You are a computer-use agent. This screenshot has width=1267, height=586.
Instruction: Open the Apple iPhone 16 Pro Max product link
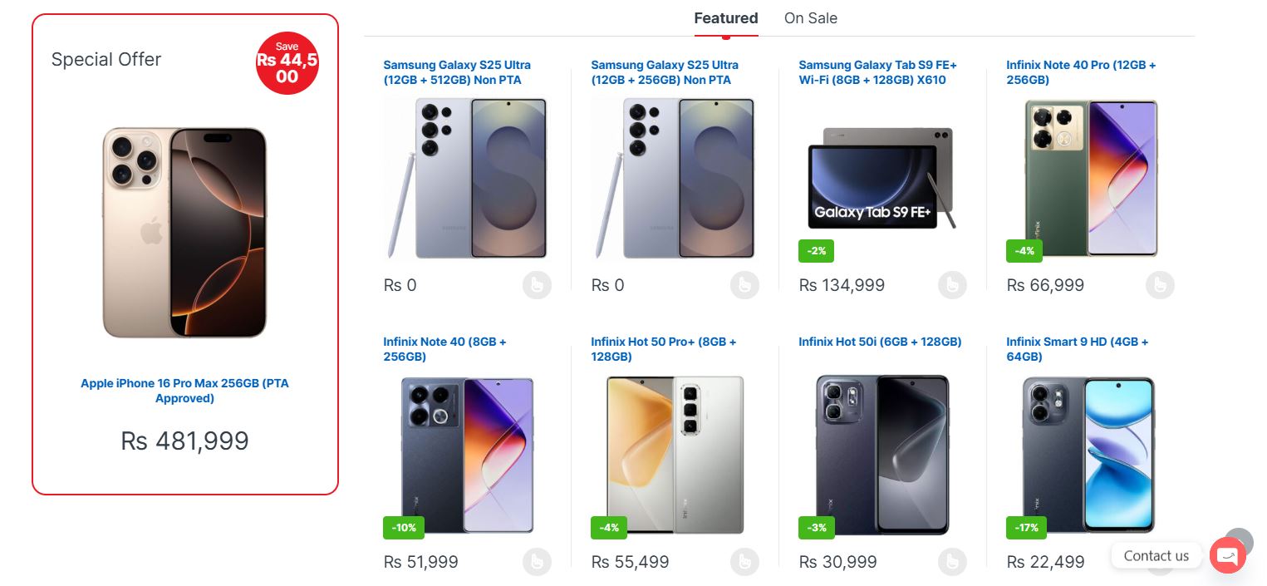pyautogui.click(x=184, y=391)
